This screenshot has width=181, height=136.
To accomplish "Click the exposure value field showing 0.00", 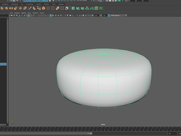I will tap(96, 15).
